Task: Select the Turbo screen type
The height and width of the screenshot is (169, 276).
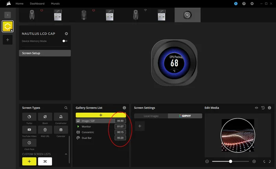Action: pos(29,117)
